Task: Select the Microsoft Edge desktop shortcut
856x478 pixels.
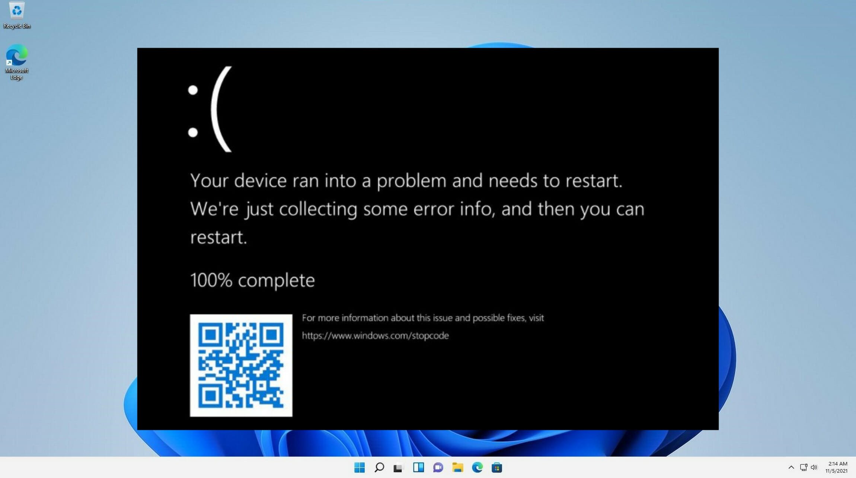Action: [17, 62]
